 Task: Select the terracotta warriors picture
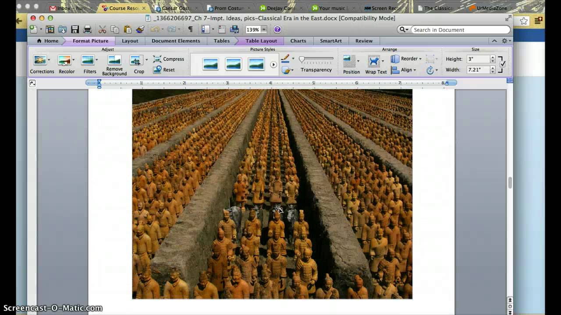point(272,194)
